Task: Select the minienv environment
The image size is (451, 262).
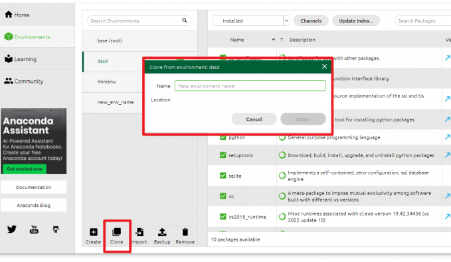Action: [x=112, y=82]
